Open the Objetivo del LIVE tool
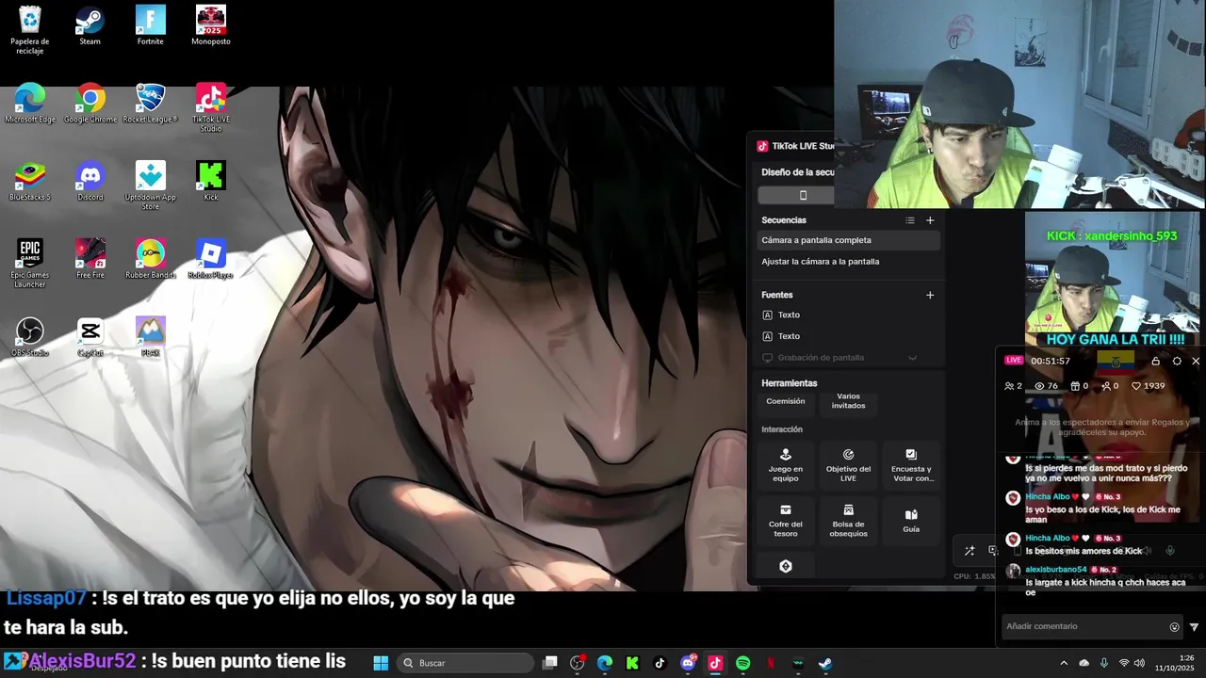The height and width of the screenshot is (678, 1206). pyautogui.click(x=848, y=464)
